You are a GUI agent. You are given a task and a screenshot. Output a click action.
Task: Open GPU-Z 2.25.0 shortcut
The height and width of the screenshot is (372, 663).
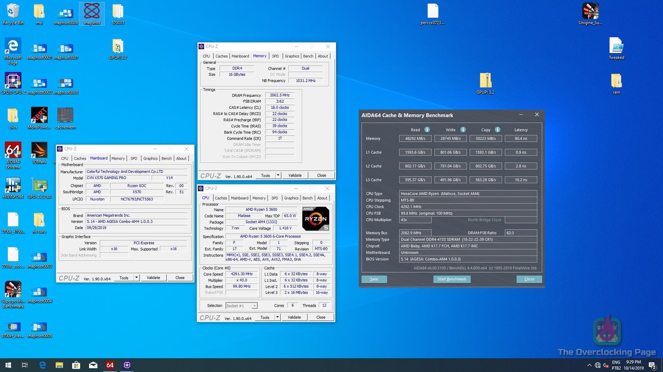click(39, 185)
